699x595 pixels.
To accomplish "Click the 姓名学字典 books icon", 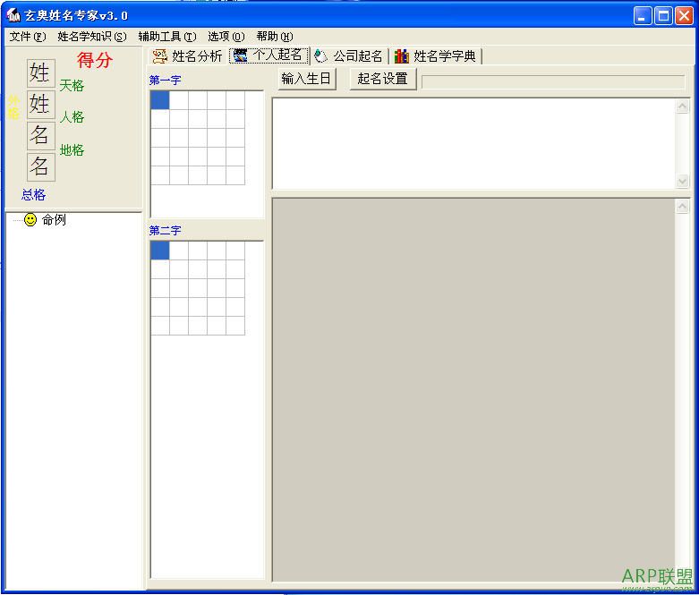I will tap(402, 56).
